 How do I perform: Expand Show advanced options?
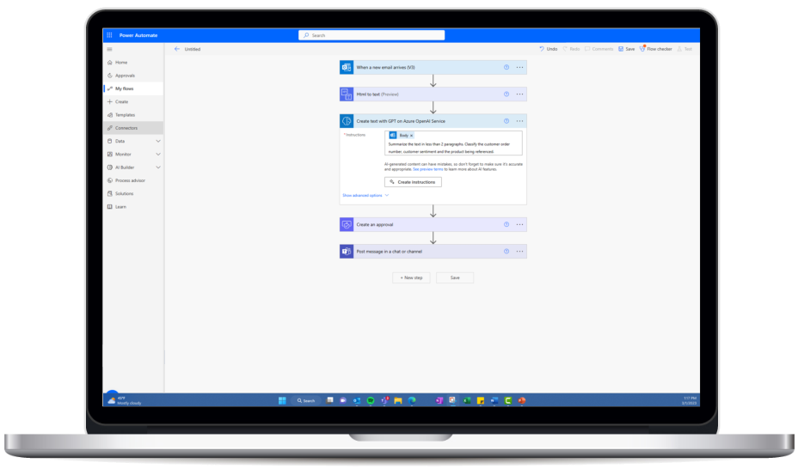365,195
